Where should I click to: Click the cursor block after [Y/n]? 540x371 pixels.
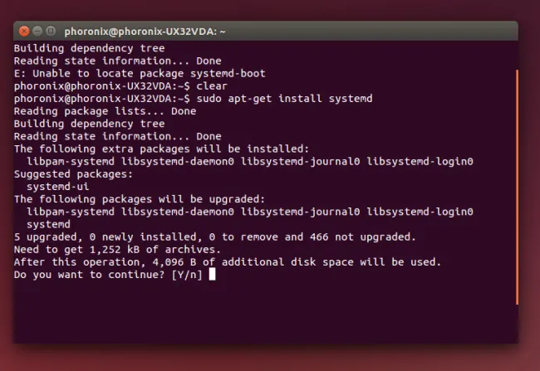pos(212,274)
